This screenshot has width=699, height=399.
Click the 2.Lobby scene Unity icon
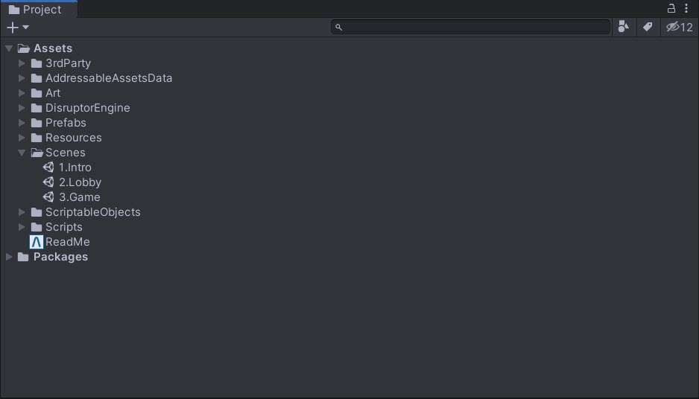coord(48,182)
